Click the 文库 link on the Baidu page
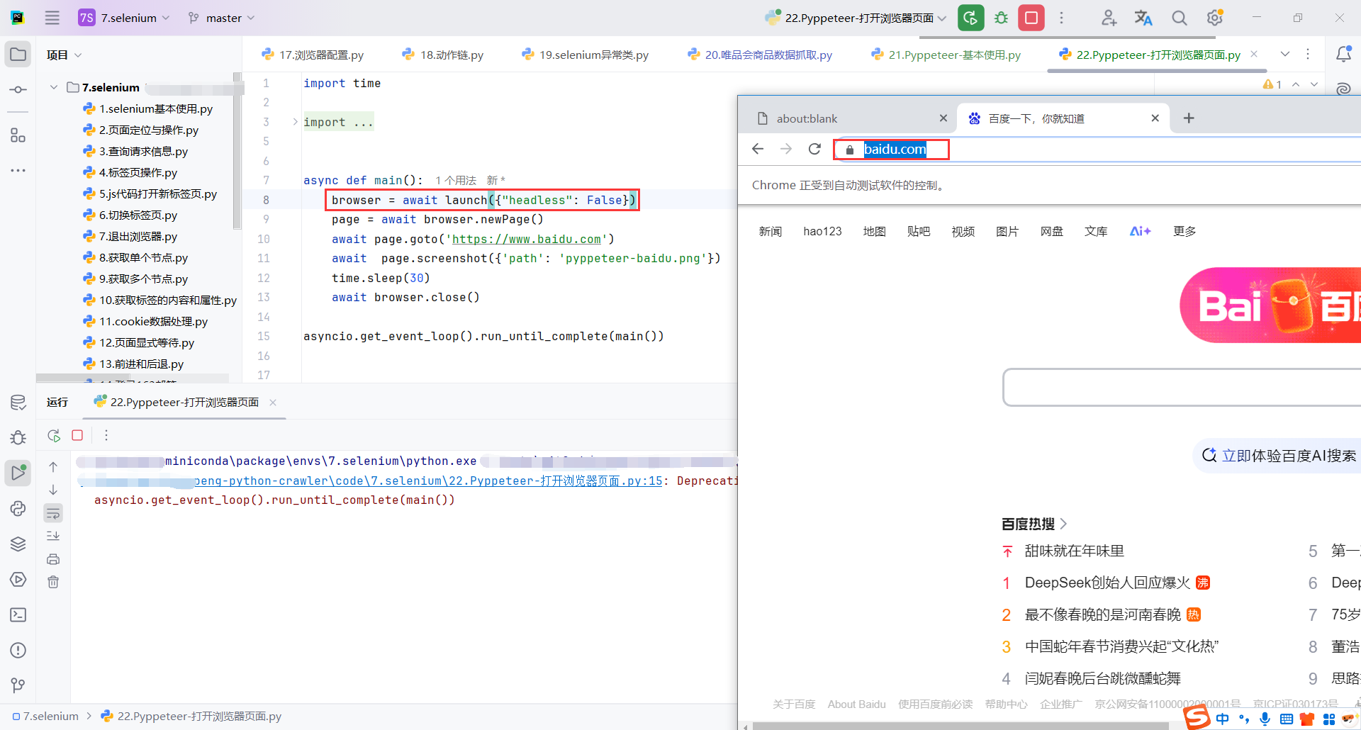The width and height of the screenshot is (1361, 730). (x=1096, y=231)
